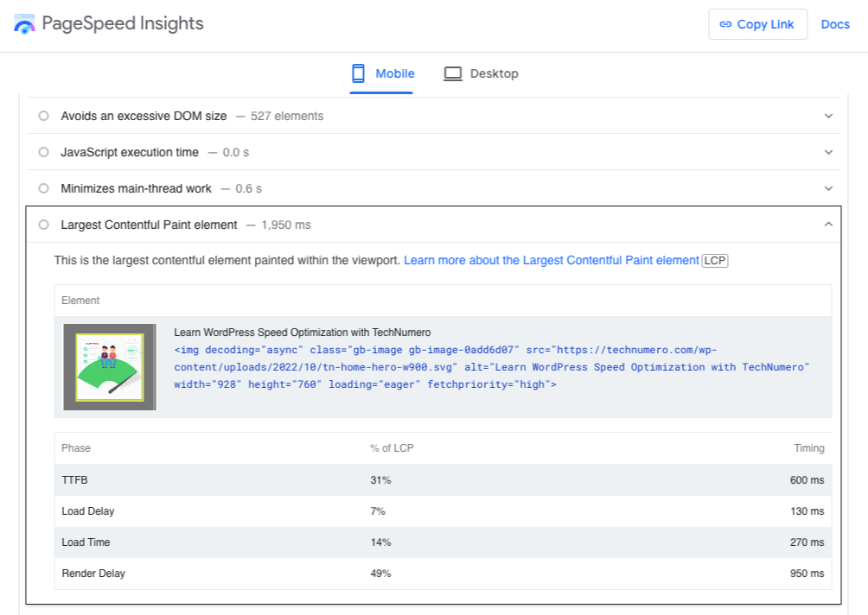Click the status circle for JavaScript execution time

tap(43, 152)
